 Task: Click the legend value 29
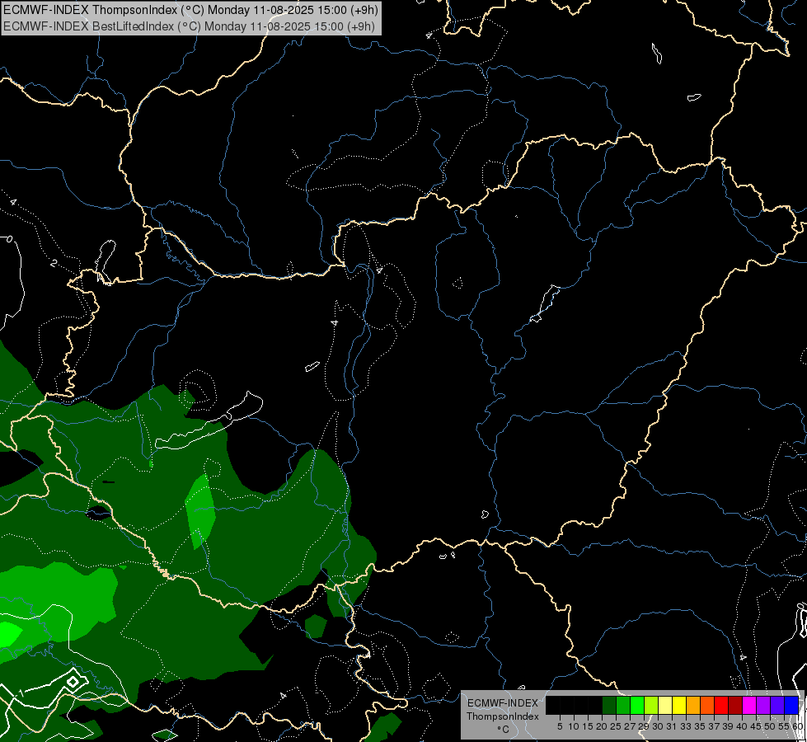644,726
